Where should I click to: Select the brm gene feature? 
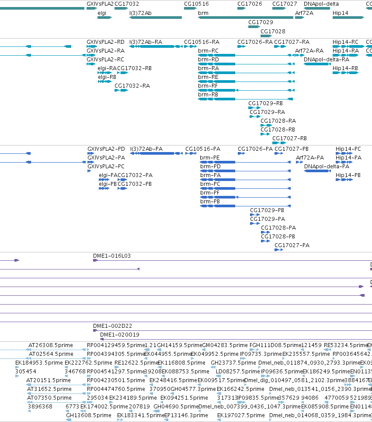pos(246,18)
